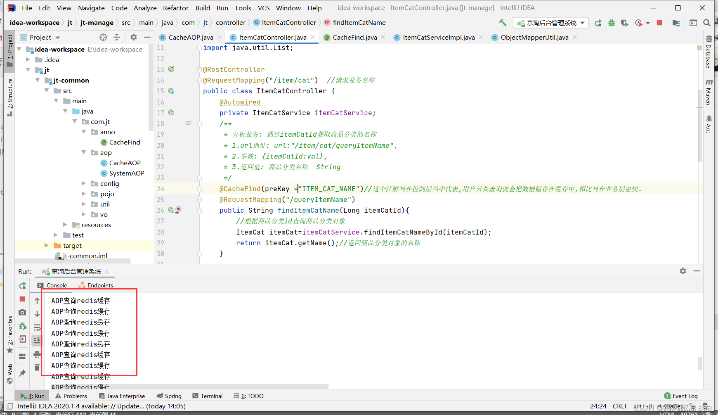The height and width of the screenshot is (415, 718).
Task: Open Java Enterprise tool window
Action: pos(122,396)
